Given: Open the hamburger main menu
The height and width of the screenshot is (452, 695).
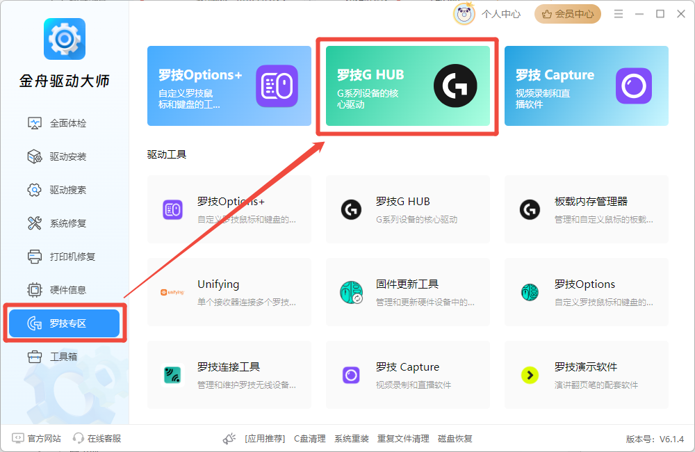Looking at the screenshot, I should 619,14.
